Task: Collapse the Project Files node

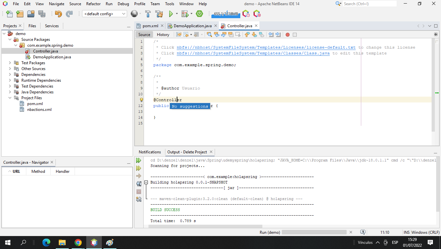Action: 10,98
